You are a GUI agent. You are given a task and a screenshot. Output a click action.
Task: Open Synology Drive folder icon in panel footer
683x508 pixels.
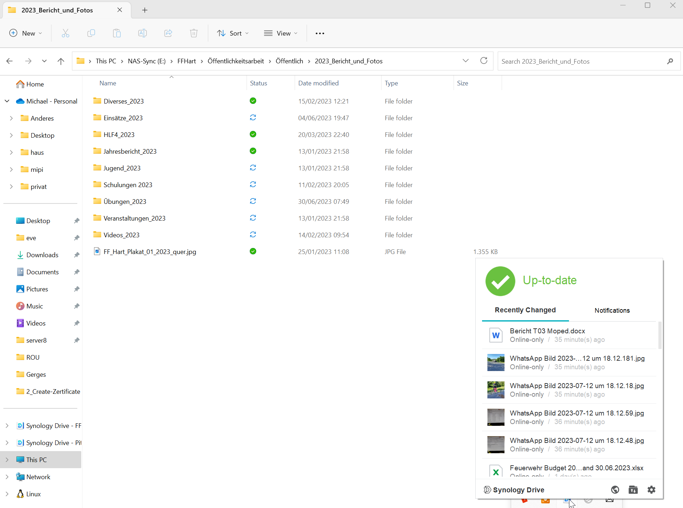tap(633, 490)
